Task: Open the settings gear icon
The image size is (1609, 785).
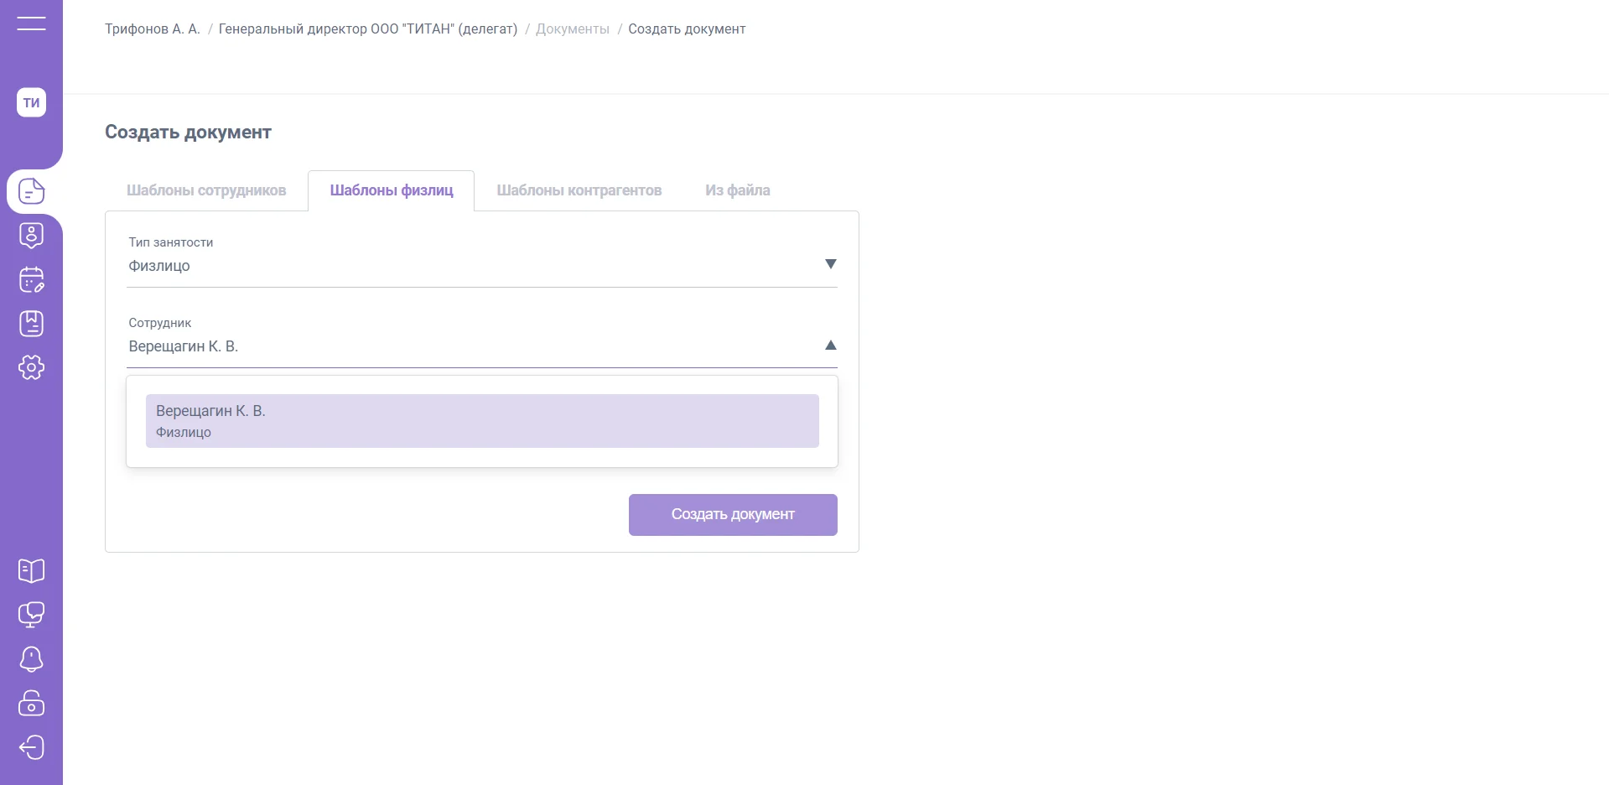Action: click(x=31, y=367)
